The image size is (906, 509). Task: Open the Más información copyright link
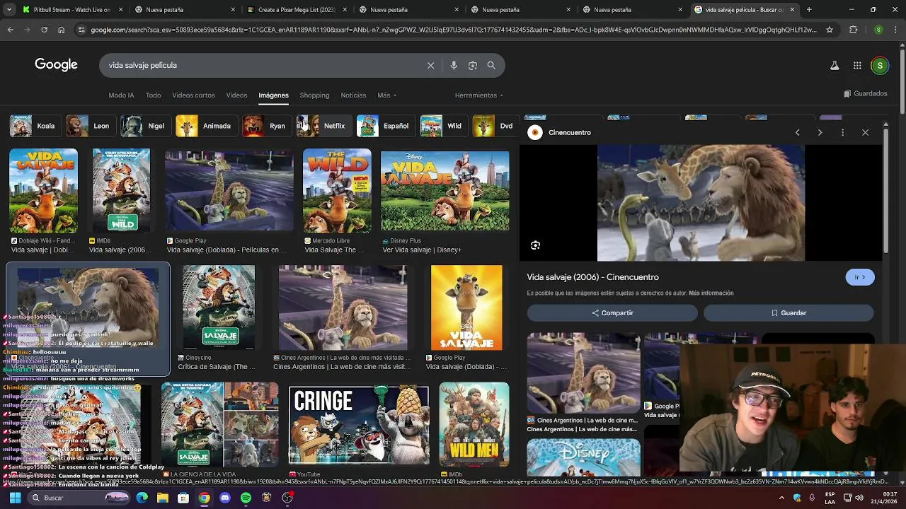pyautogui.click(x=711, y=293)
